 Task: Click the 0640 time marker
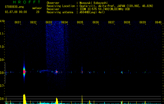point(158,22)
